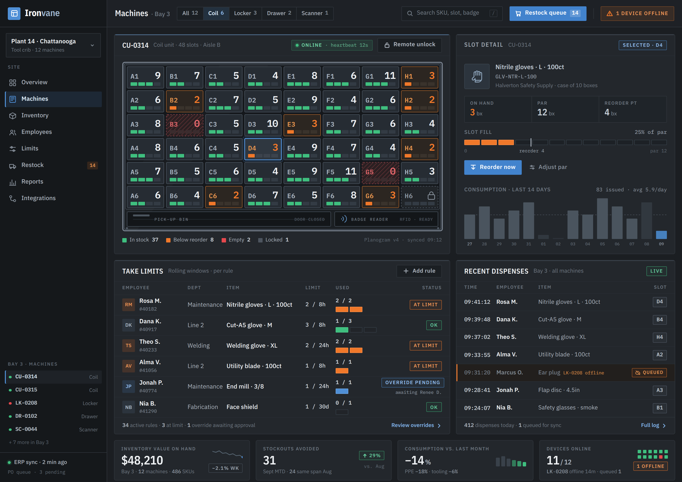
Task: Select slot G5 showing zero stock
Action: (380, 173)
